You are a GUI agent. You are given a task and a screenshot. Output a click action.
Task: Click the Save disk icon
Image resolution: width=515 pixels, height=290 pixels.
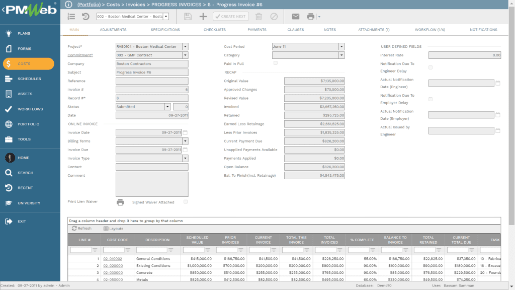point(188,17)
